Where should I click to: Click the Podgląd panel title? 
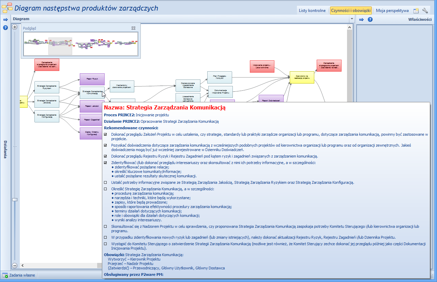(x=29, y=28)
